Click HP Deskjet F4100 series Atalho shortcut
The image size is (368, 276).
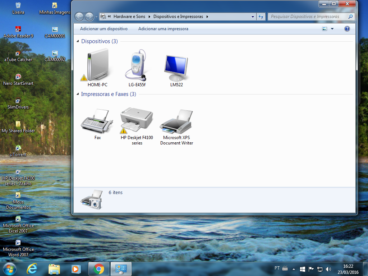pos(18,177)
